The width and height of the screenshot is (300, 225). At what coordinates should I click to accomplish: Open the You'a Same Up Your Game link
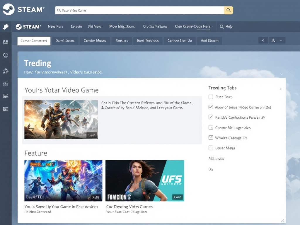click(x=61, y=207)
